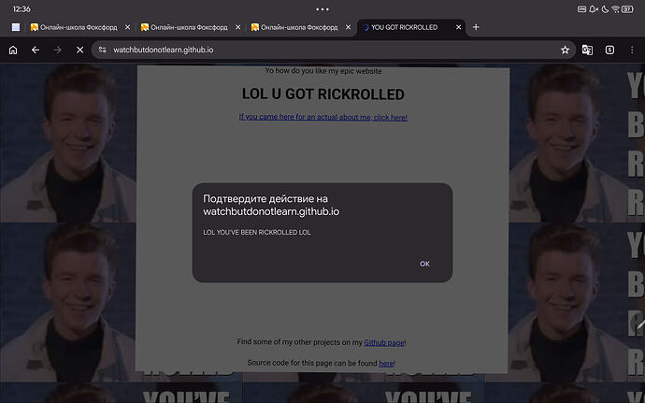
Task: Focus the address bar URL field
Action: tap(333, 50)
